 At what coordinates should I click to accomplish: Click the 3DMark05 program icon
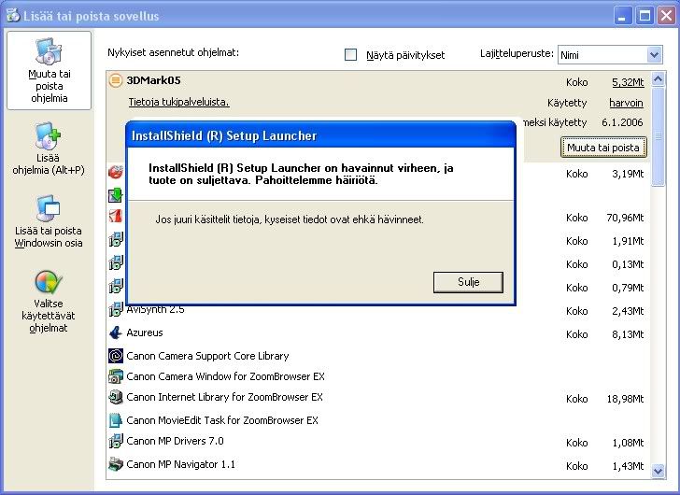click(115, 81)
